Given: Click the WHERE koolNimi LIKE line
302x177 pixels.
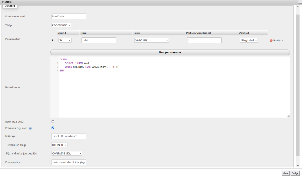Looking at the screenshot, I should tap(92, 67).
